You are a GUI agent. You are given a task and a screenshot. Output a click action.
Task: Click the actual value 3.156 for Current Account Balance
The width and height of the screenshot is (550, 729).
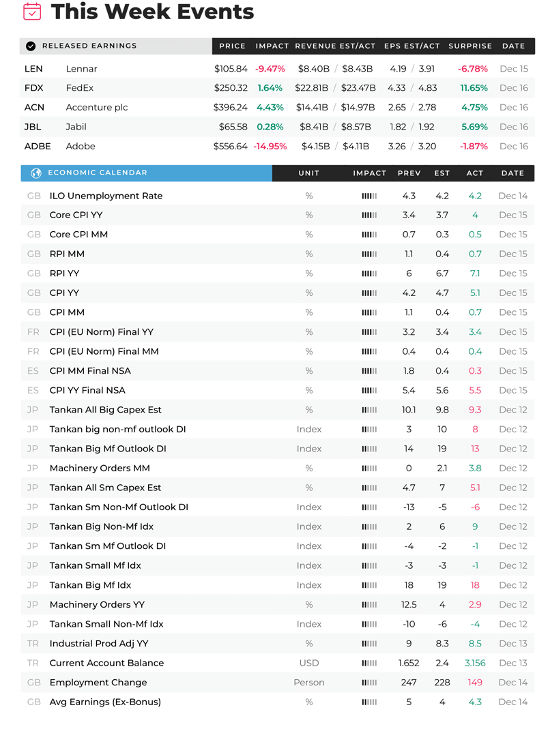[x=475, y=664]
